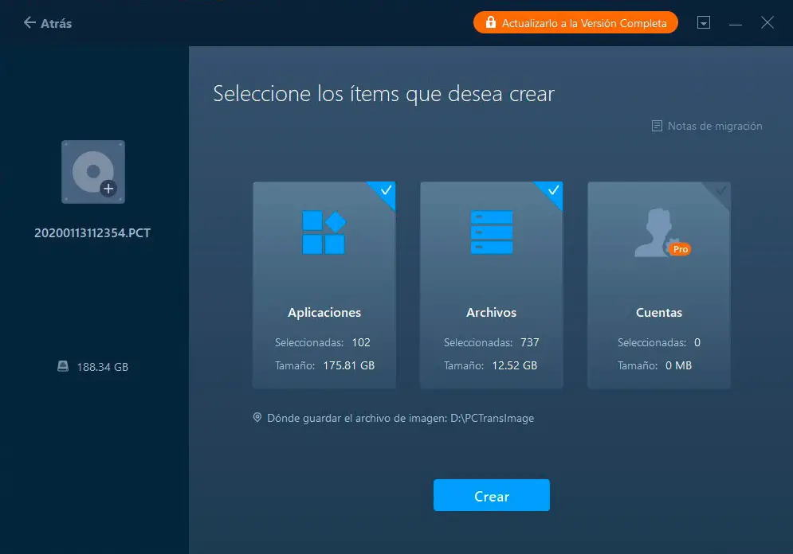793x554 pixels.
Task: Click Aplicaciones Seleccionadas value 102
Action: (361, 342)
